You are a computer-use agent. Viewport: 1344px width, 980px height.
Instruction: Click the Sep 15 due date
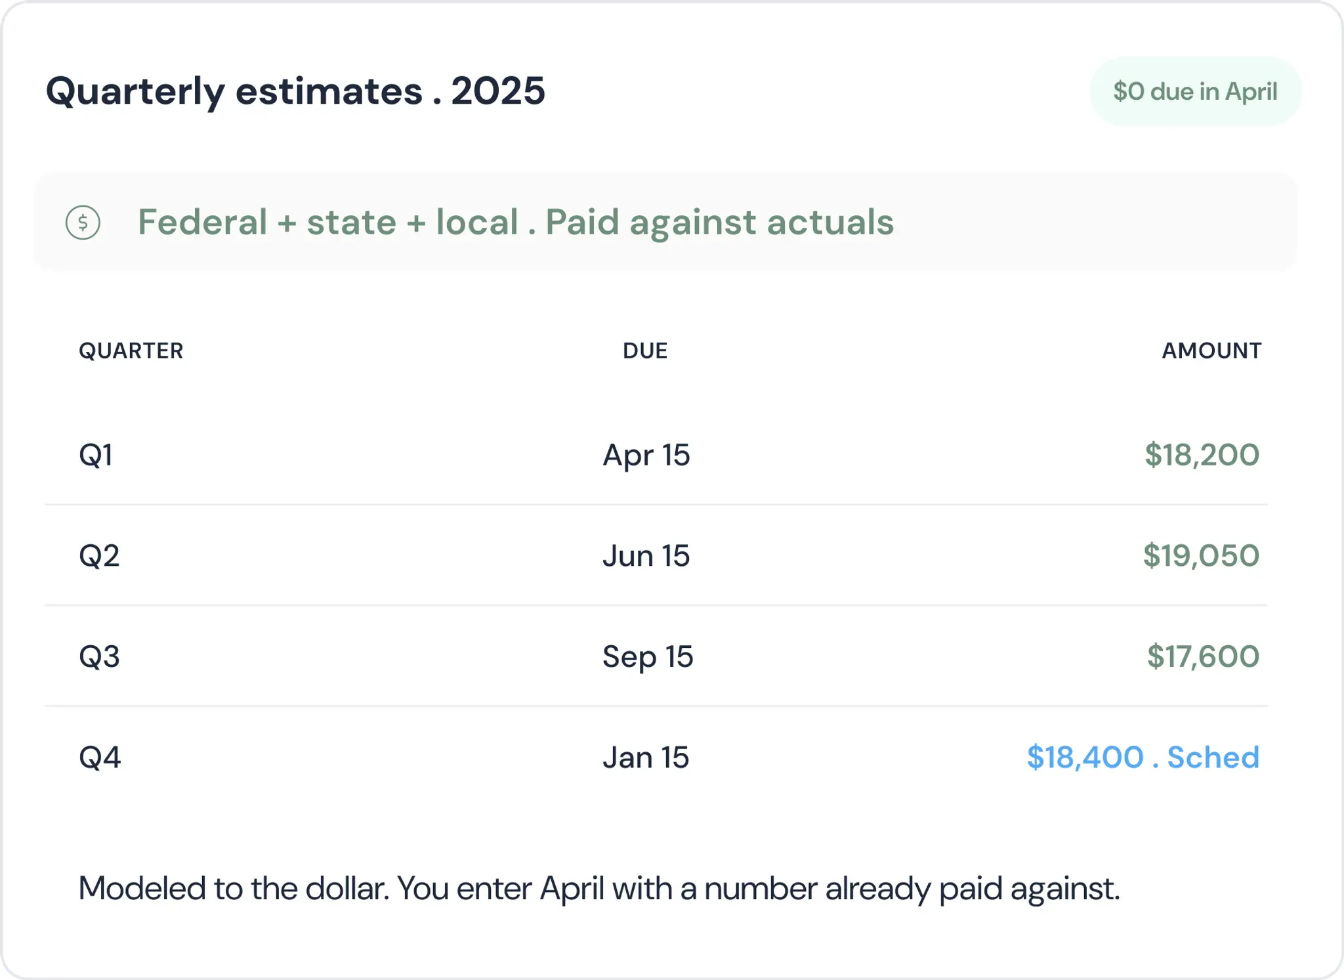pyautogui.click(x=648, y=657)
